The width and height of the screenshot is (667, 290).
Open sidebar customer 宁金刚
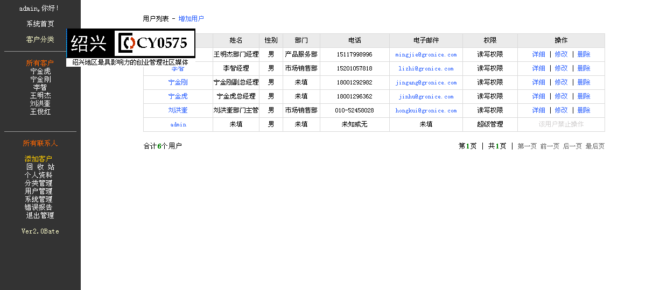40,79
